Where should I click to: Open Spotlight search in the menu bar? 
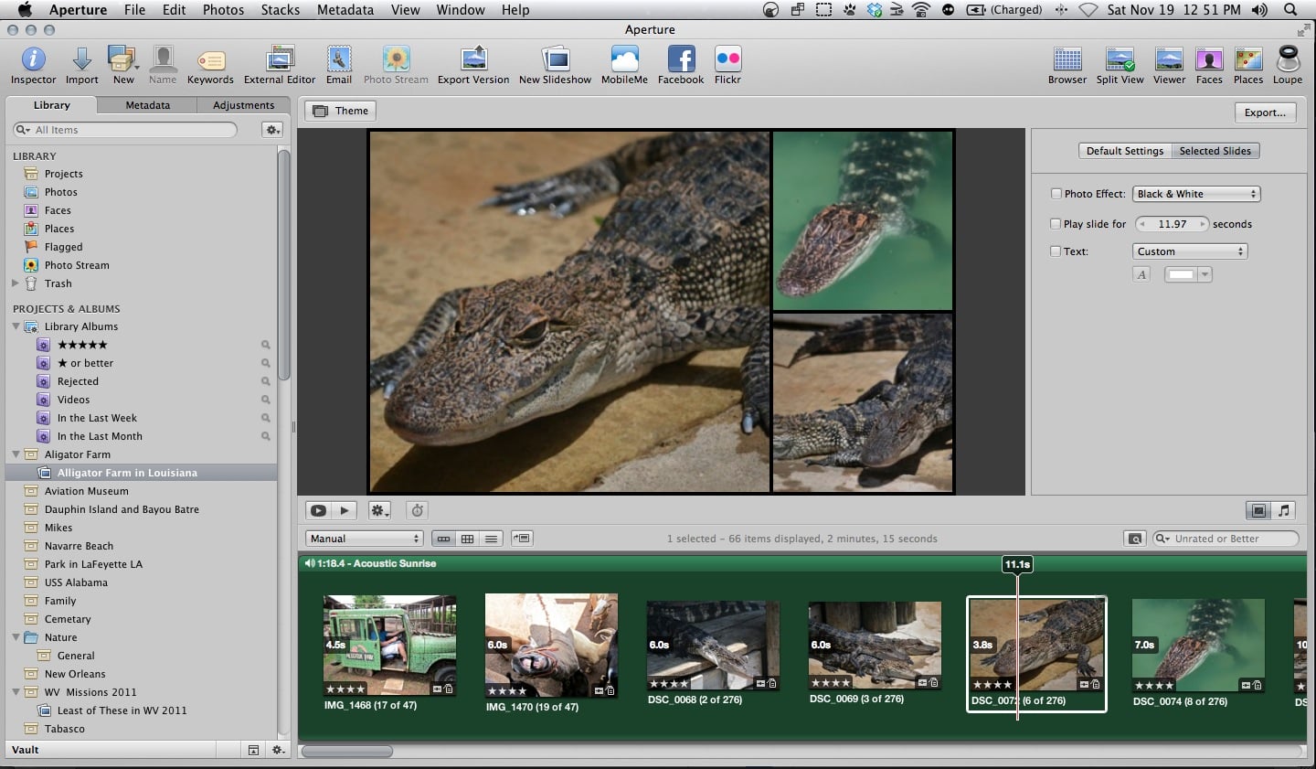[1290, 10]
